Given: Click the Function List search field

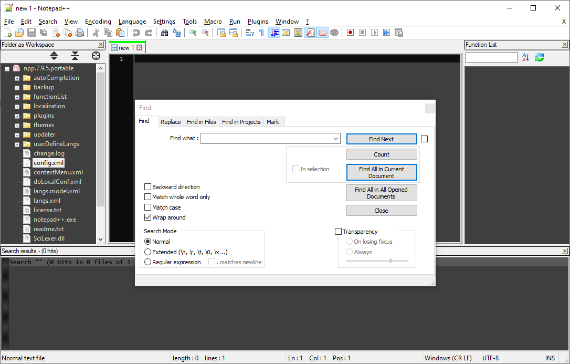Looking at the screenshot, I should [491, 58].
